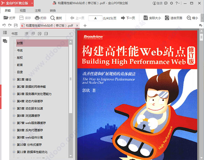Add a new document tab

[85, 25]
